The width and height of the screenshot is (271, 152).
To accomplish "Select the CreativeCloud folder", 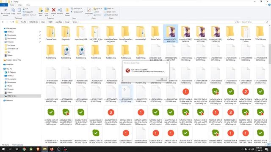I will coord(51,33).
